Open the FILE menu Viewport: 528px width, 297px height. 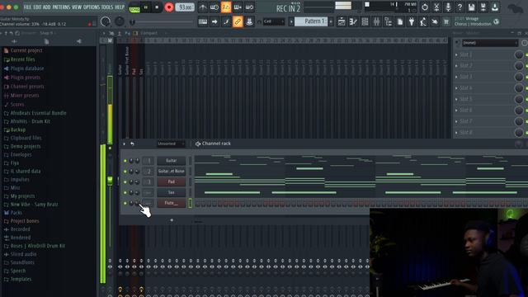pyautogui.click(x=27, y=7)
